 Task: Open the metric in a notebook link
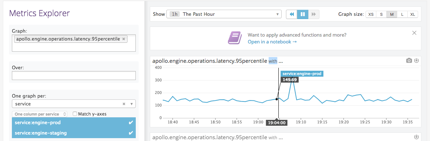[x=272, y=42]
